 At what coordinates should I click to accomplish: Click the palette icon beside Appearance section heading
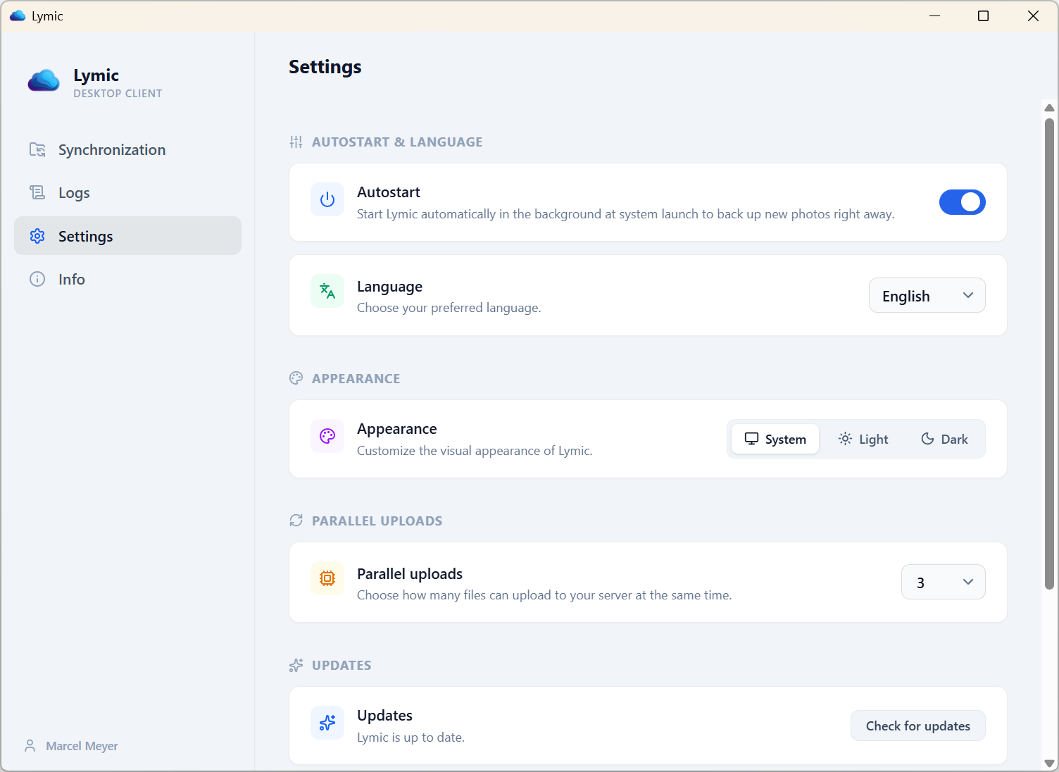[296, 378]
